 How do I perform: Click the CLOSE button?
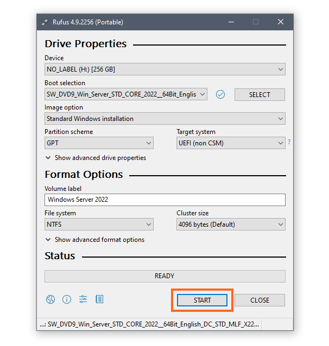click(260, 300)
